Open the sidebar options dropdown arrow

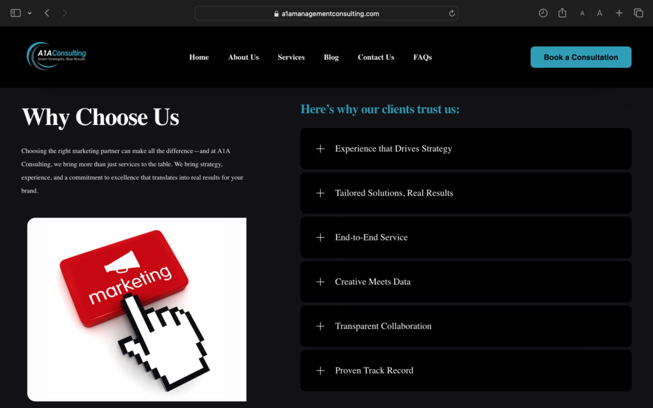click(x=29, y=13)
